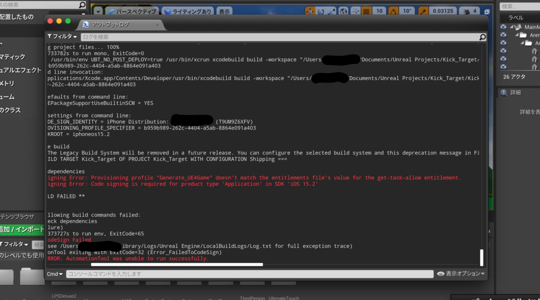Toggle visibility eye for MainM level row

[x=503, y=27]
